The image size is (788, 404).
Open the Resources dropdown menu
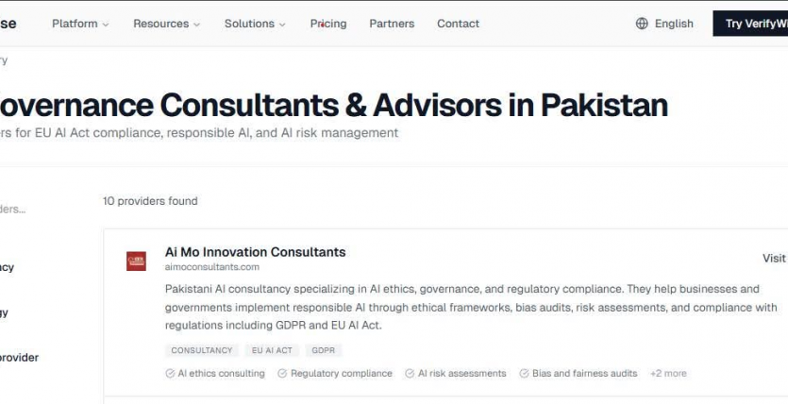(166, 24)
